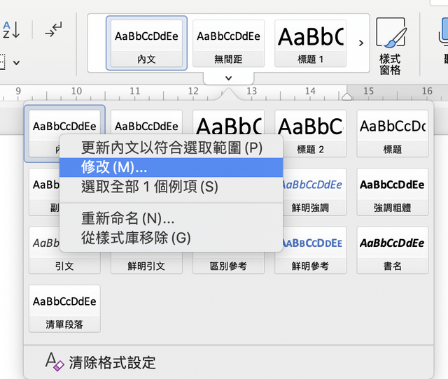The image size is (448, 379).
Task: Click the ruler at mark 12
Action: click(193, 92)
